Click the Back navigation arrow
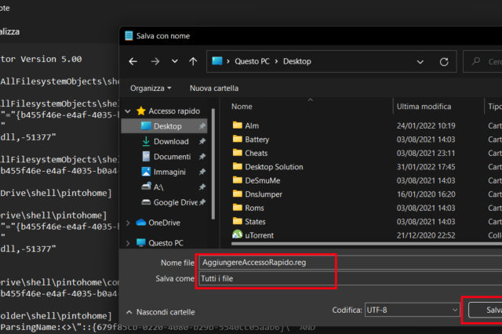 133,61
